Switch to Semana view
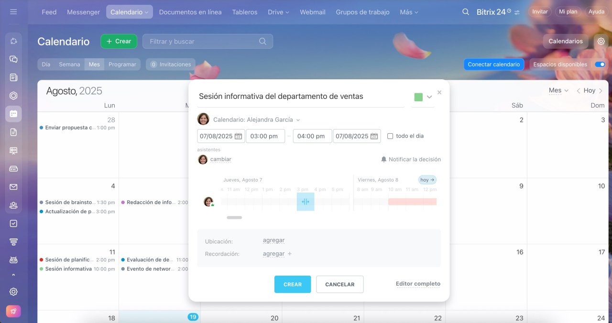Image resolution: width=612 pixels, height=323 pixels. pyautogui.click(x=69, y=65)
